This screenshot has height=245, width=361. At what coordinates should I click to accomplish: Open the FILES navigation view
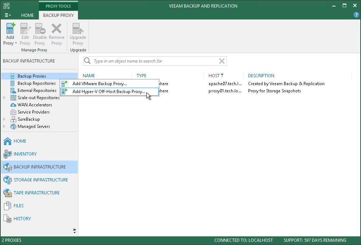pyautogui.click(x=39, y=205)
